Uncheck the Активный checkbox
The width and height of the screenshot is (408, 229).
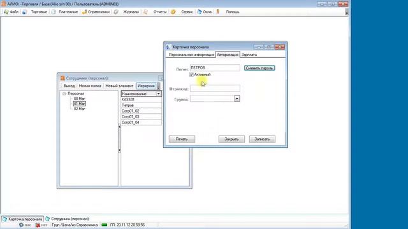click(x=191, y=74)
